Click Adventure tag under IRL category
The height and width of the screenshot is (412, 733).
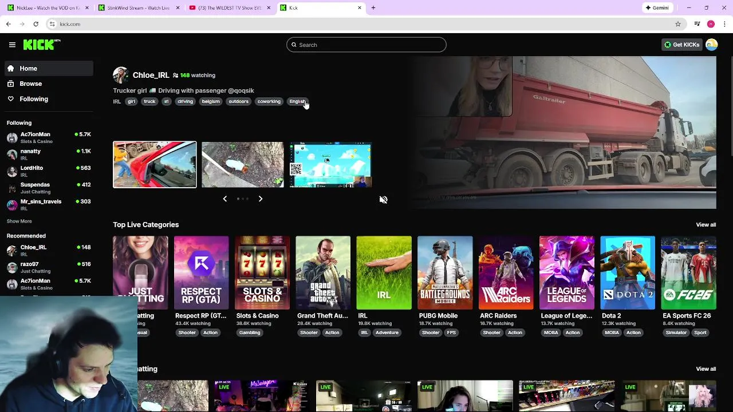(387, 332)
